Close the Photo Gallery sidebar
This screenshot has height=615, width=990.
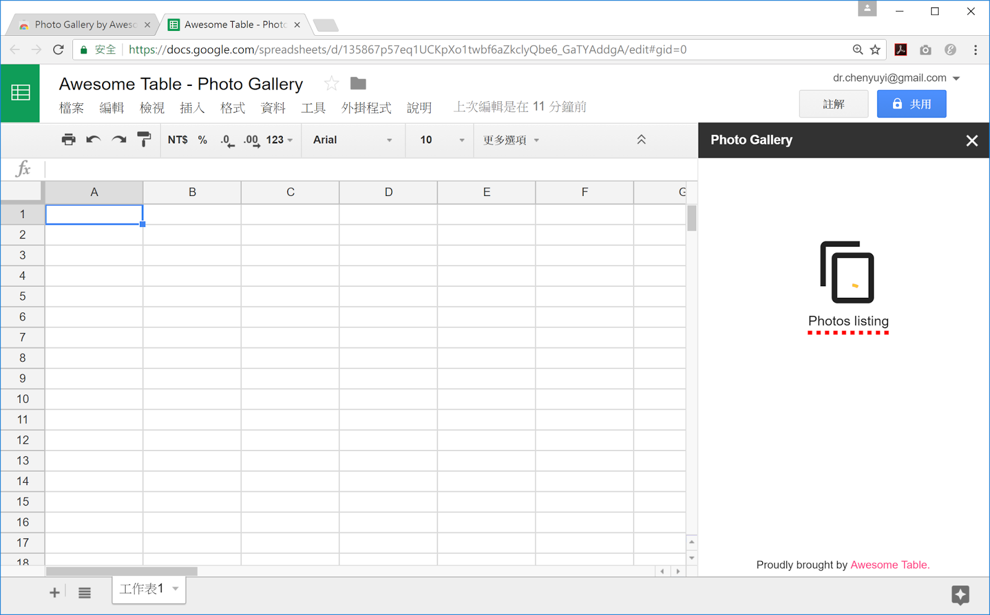(971, 140)
